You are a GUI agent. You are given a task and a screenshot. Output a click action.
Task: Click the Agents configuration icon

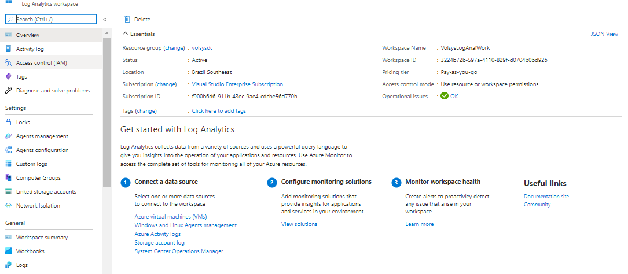[8, 150]
